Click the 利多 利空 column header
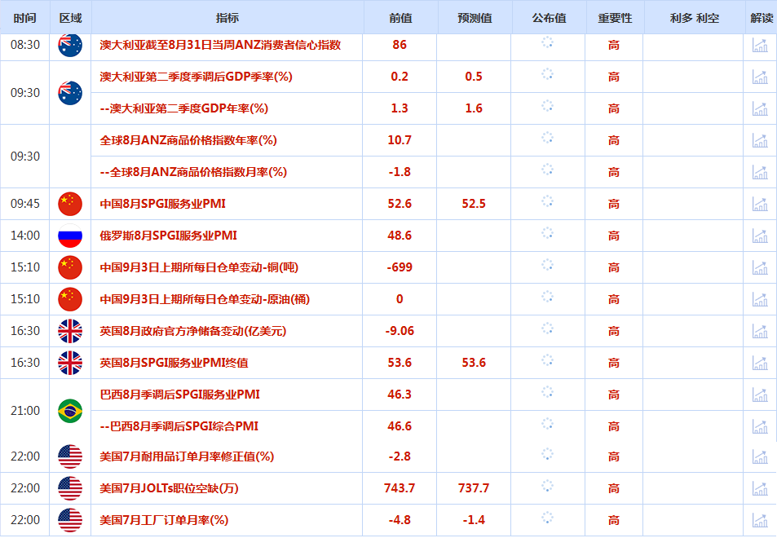Viewport: 777px width, 538px height. pyautogui.click(x=695, y=18)
